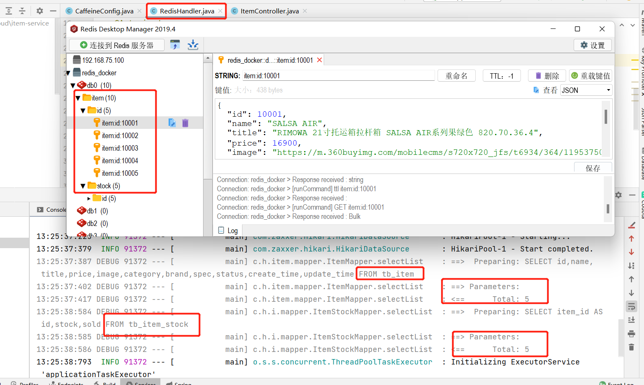Click the rename key button
The height and width of the screenshot is (385, 644).
point(456,76)
